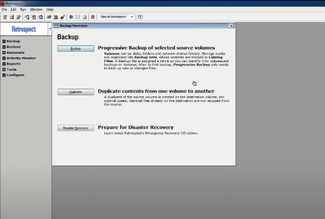
Task: Click the blue gear Activity Monitor toolbar icon
Action: point(71,17)
